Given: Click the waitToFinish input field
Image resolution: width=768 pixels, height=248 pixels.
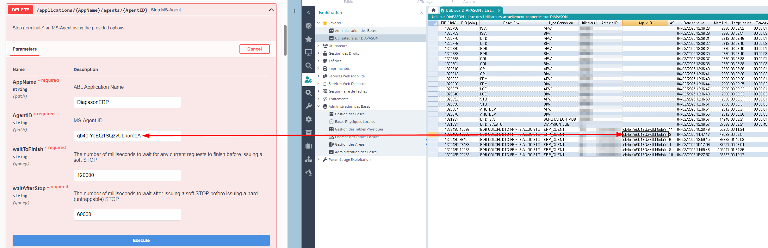Looking at the screenshot, I should click(127, 175).
